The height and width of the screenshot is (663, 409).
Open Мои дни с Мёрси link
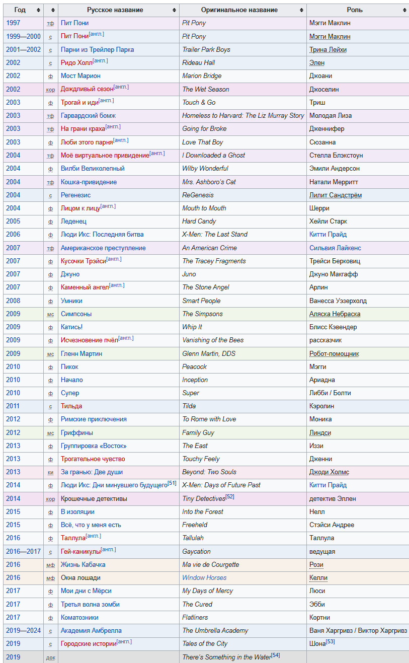(x=86, y=591)
